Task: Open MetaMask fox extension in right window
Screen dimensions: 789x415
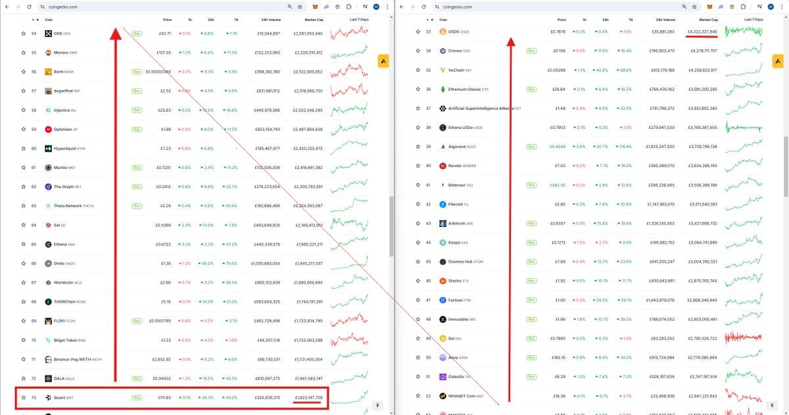Action: click(709, 7)
